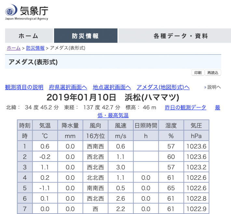Viewport: 231px width, 214px height.
Task: Click the 日照時間 column header
Action: 145,125
